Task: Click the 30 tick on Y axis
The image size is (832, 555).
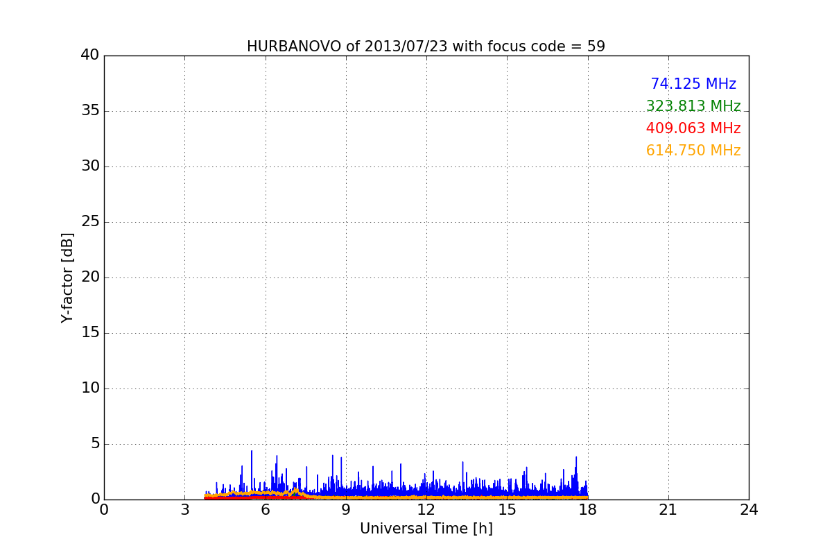Action: tap(90, 166)
